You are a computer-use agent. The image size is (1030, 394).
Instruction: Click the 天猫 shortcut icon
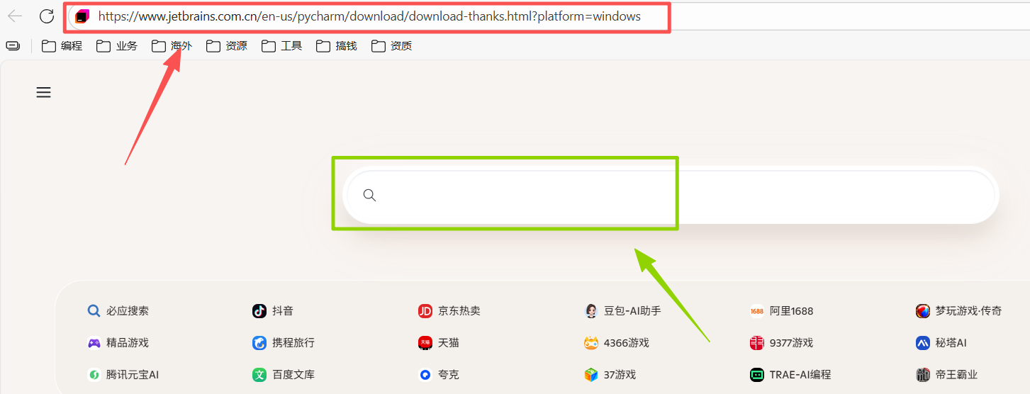coord(425,342)
